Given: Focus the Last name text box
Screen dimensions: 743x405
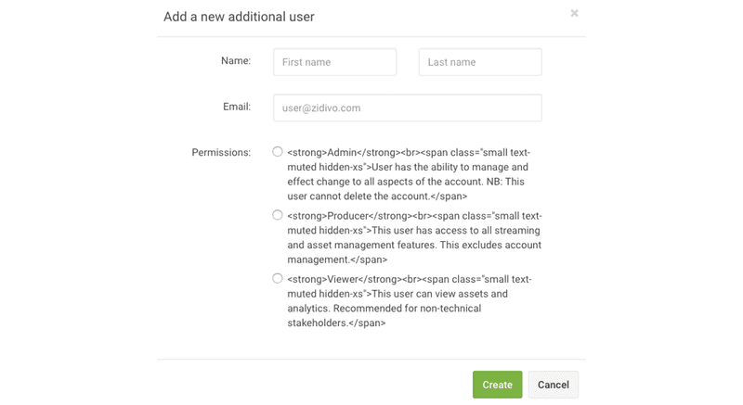Looking at the screenshot, I should 480,62.
